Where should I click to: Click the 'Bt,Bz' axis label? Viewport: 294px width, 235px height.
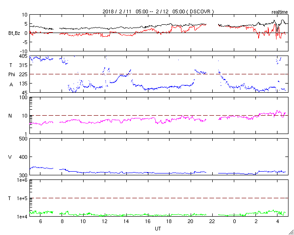coord(14,34)
